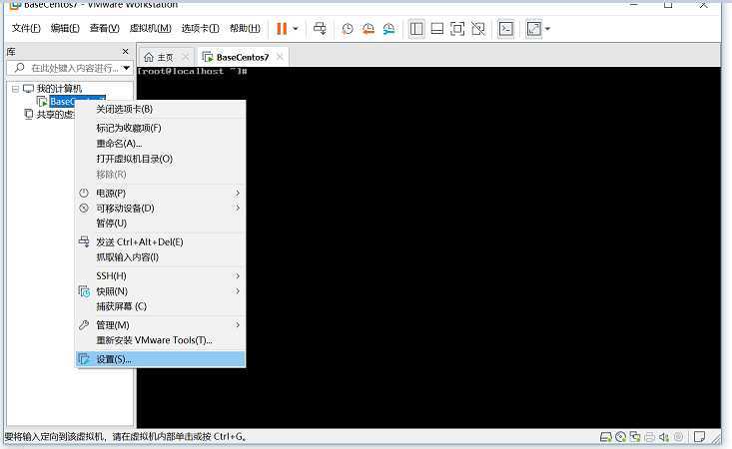Click the message log status icon
Image resolution: width=732 pixels, height=449 pixels.
pos(699,437)
